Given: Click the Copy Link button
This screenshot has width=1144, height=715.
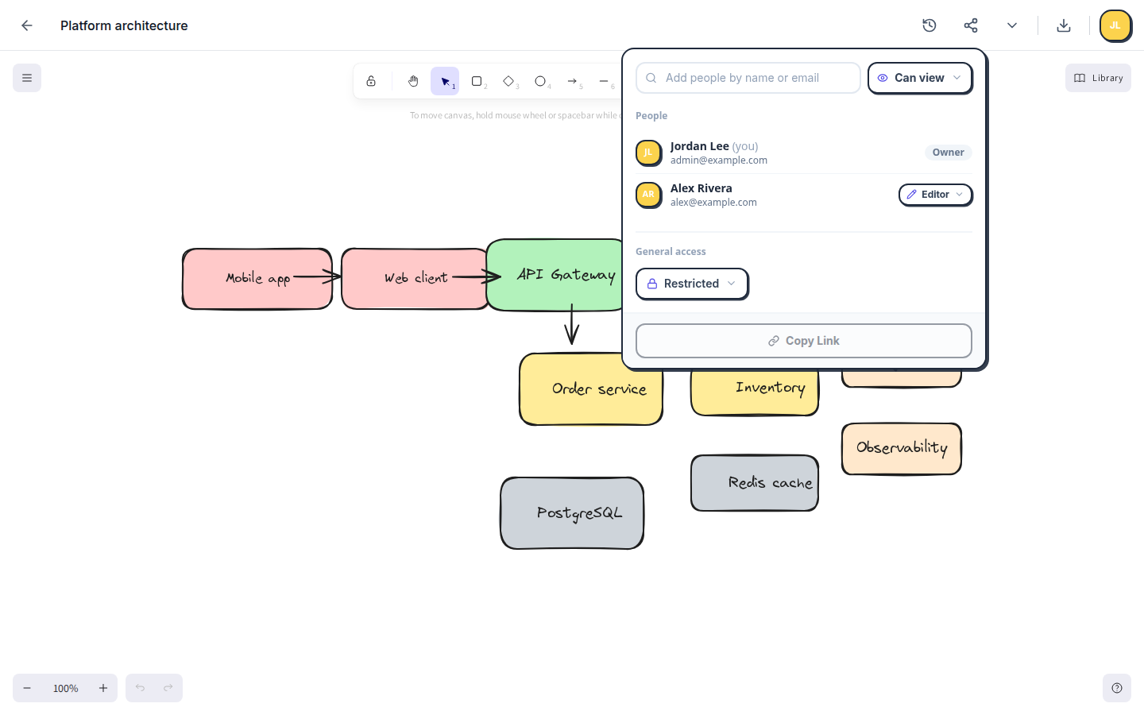Looking at the screenshot, I should click(x=804, y=341).
